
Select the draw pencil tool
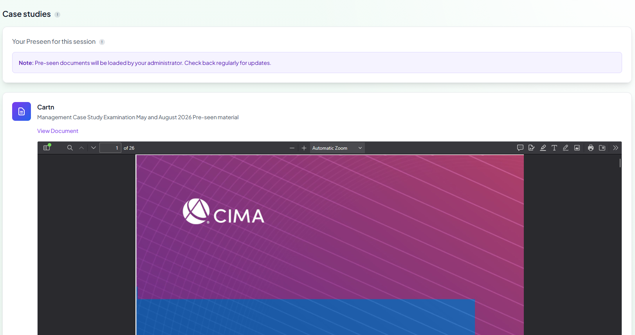click(x=566, y=148)
